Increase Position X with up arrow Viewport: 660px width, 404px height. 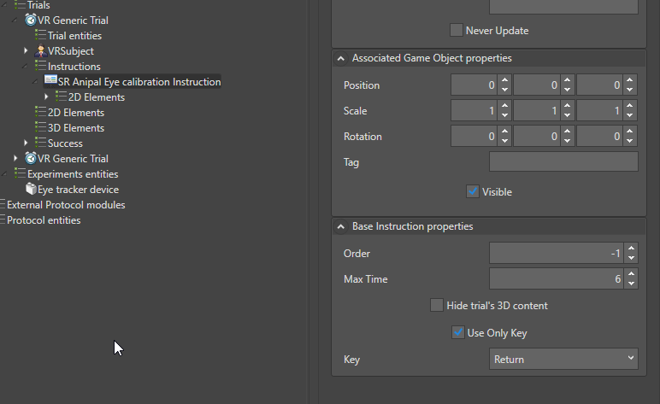tap(504, 80)
